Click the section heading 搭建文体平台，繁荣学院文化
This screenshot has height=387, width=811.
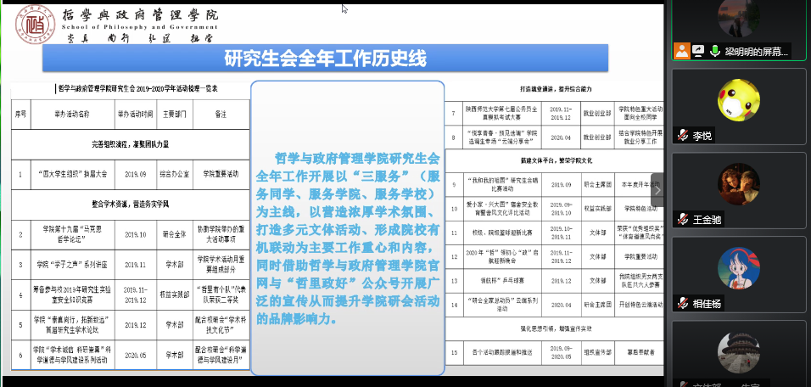tap(556, 161)
